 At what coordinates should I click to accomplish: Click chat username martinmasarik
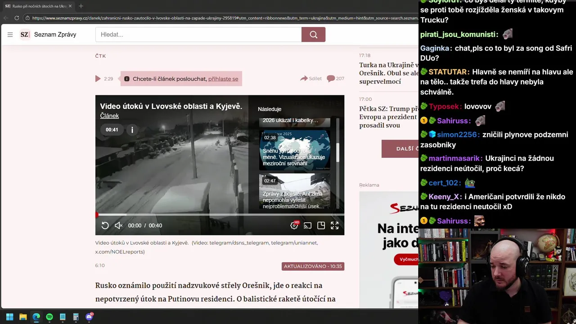pyautogui.click(x=454, y=158)
